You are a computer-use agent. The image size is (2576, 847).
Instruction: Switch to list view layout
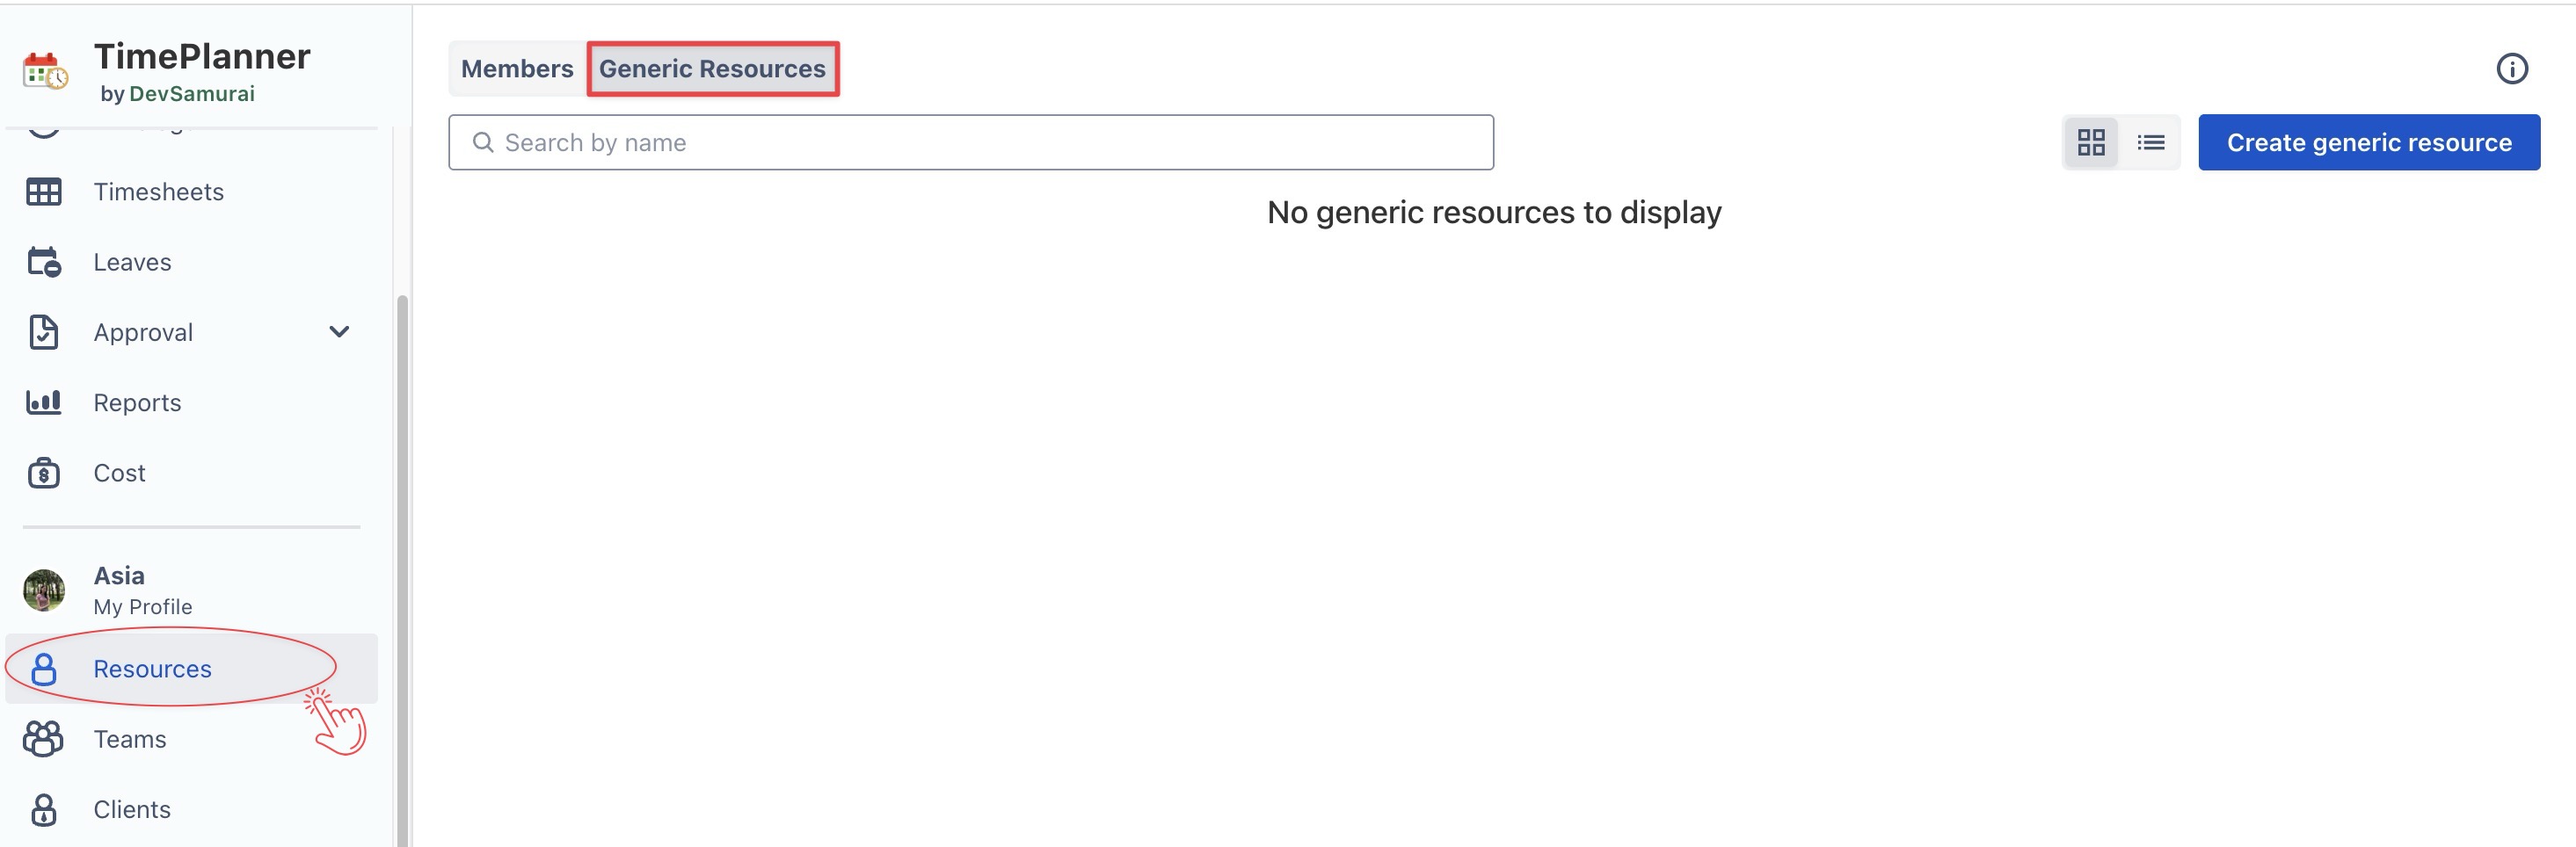(x=2150, y=143)
